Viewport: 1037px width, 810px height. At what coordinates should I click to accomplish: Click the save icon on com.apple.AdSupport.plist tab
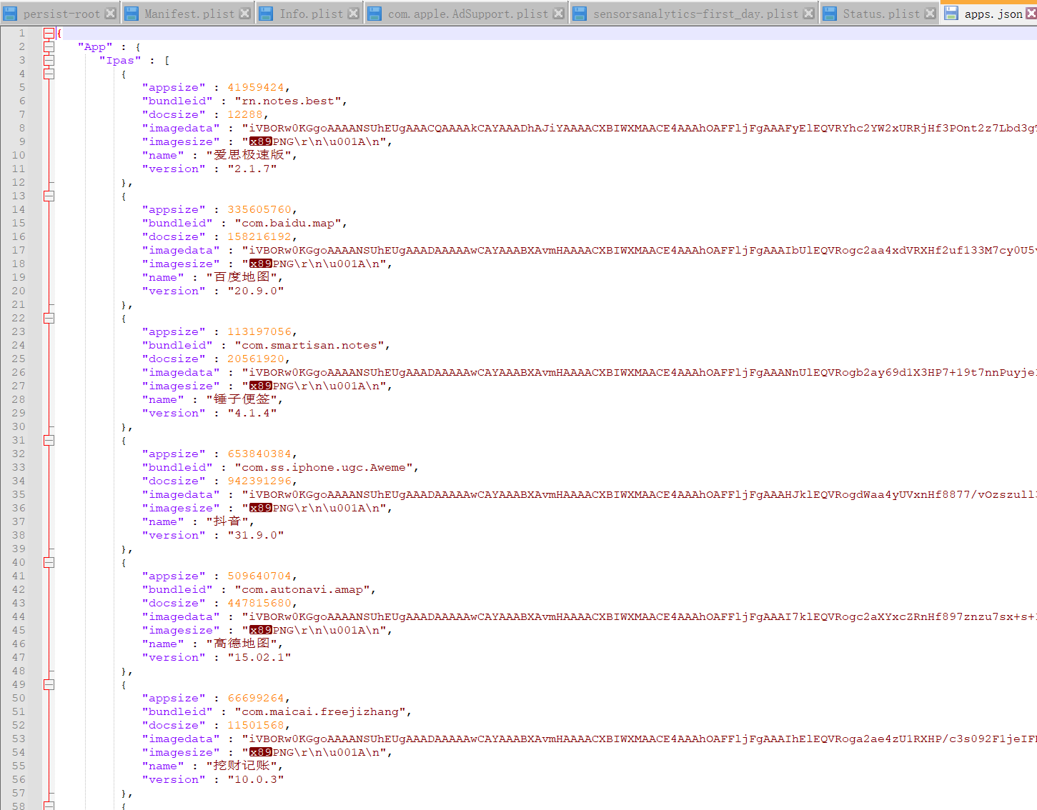point(374,13)
